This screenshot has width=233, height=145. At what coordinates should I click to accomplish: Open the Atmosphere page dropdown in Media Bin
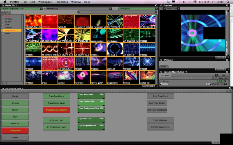(138, 9)
